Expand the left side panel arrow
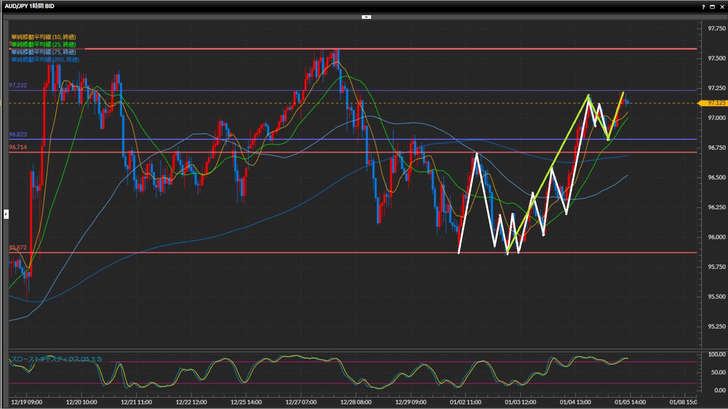 [x=6, y=214]
